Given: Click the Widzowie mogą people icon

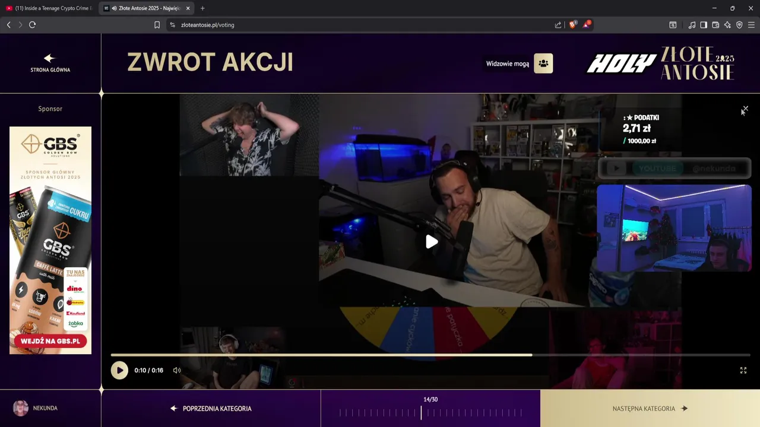Looking at the screenshot, I should [x=543, y=63].
